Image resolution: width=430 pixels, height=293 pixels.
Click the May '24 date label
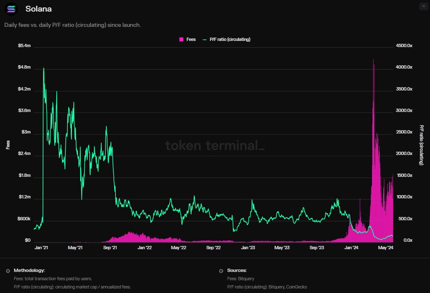386,248
